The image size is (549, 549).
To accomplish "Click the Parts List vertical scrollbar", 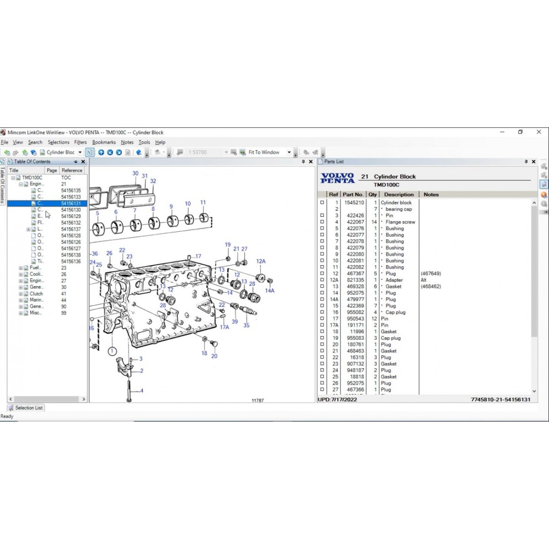I will (534, 274).
